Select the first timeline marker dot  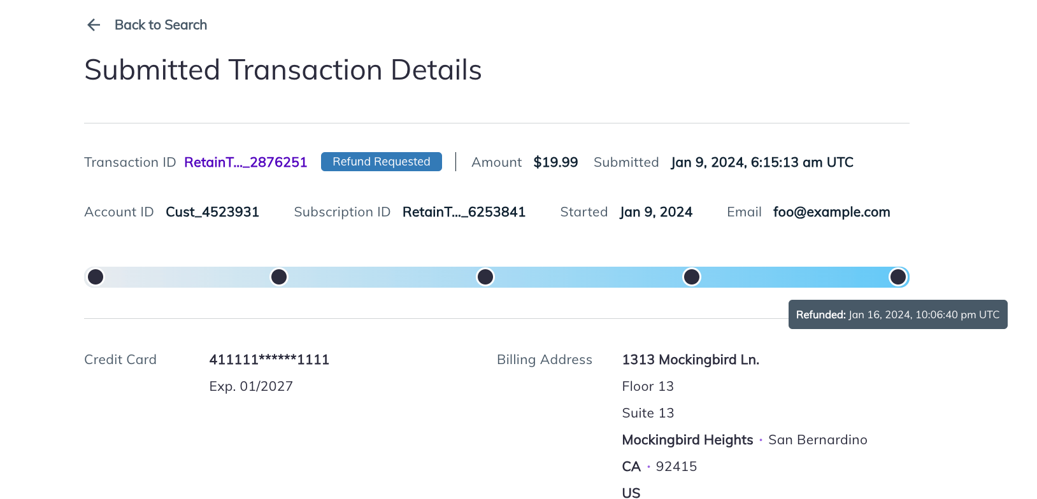(x=96, y=277)
